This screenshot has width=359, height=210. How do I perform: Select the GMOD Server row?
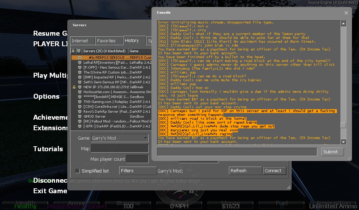111,116
